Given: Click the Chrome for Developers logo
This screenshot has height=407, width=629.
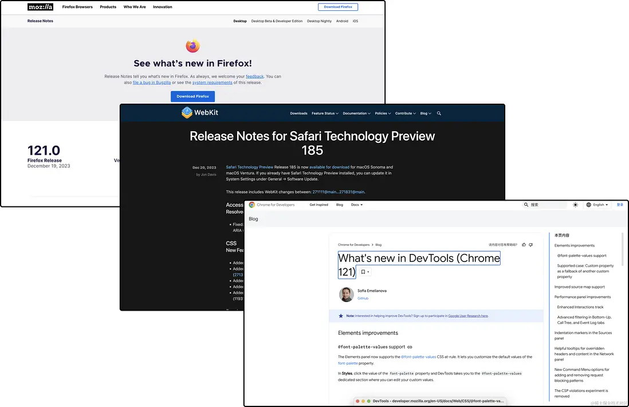Looking at the screenshot, I should (272, 205).
